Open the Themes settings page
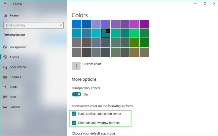 coord(15,77)
